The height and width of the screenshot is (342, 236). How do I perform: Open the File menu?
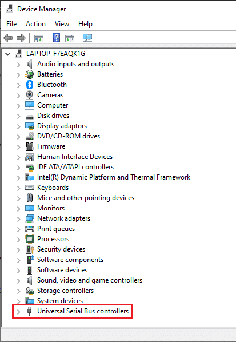coord(11,24)
